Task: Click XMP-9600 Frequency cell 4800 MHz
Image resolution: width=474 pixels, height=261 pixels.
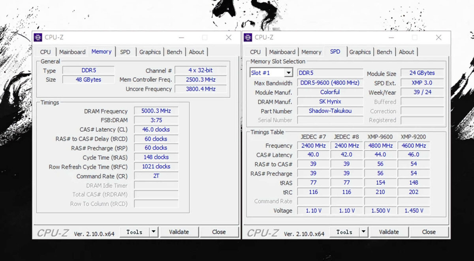Action: tap(380, 146)
